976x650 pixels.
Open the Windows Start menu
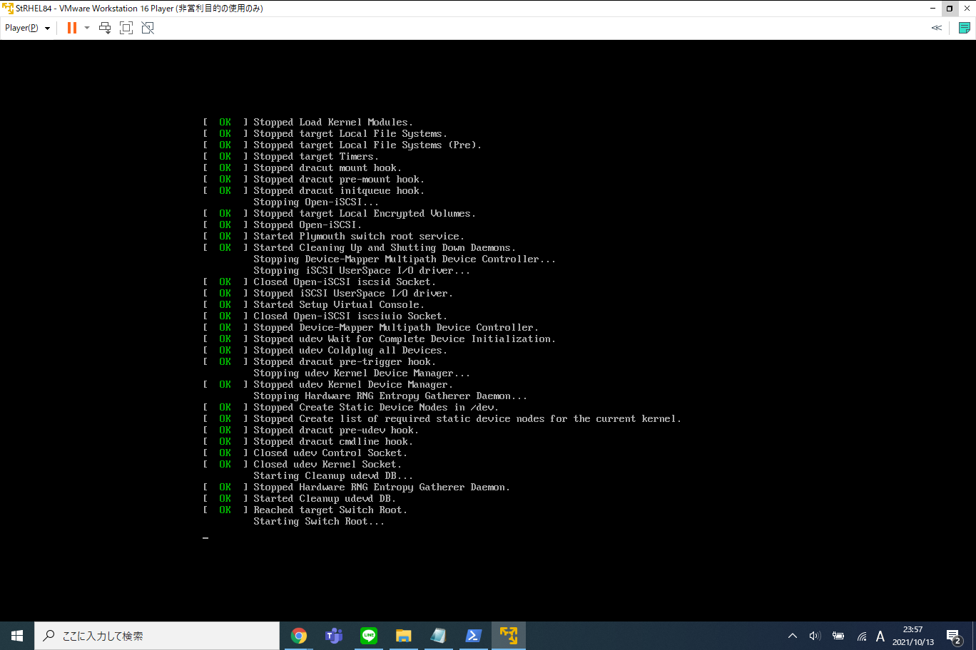pos(17,636)
